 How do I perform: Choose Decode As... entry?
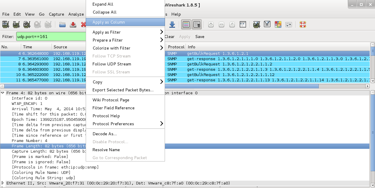tap(125, 134)
